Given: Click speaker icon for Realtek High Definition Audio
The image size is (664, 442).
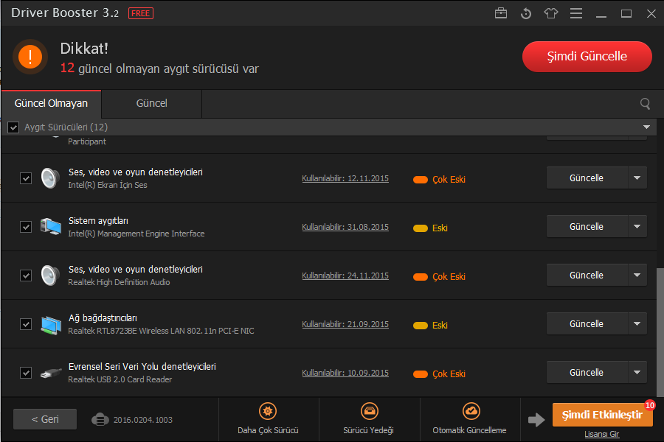Looking at the screenshot, I should (x=50, y=276).
